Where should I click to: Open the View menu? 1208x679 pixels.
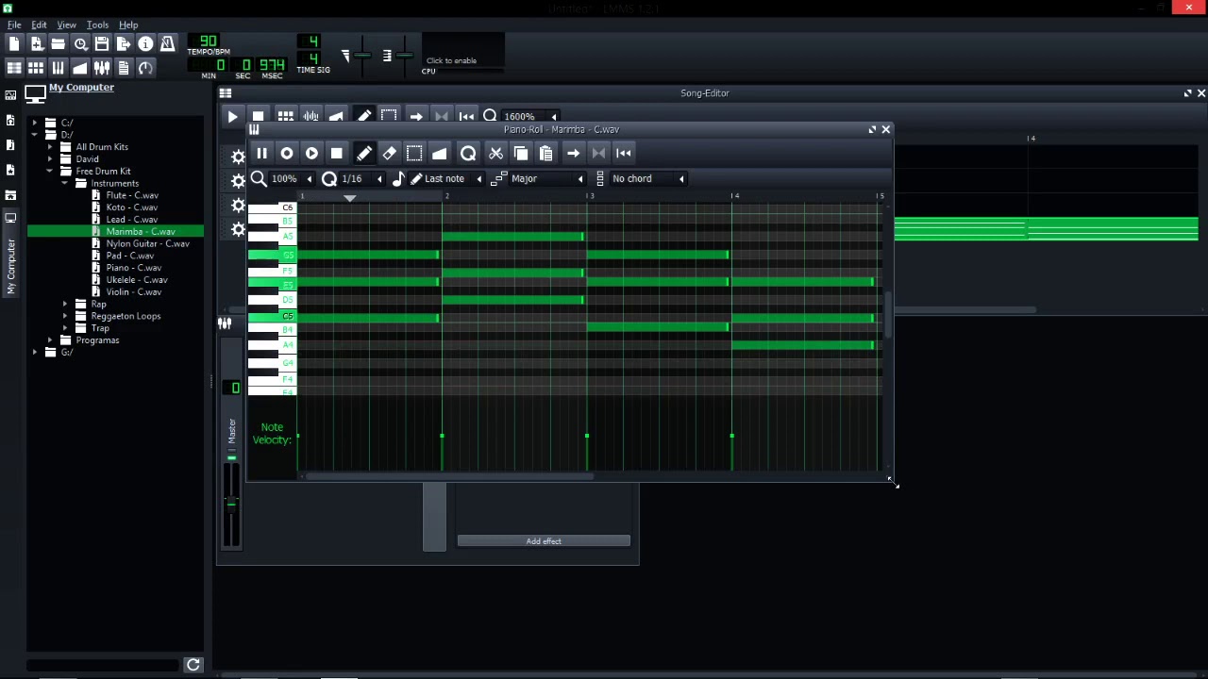point(66,25)
